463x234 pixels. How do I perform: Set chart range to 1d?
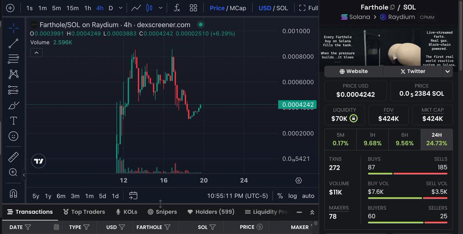pyautogui.click(x=115, y=196)
